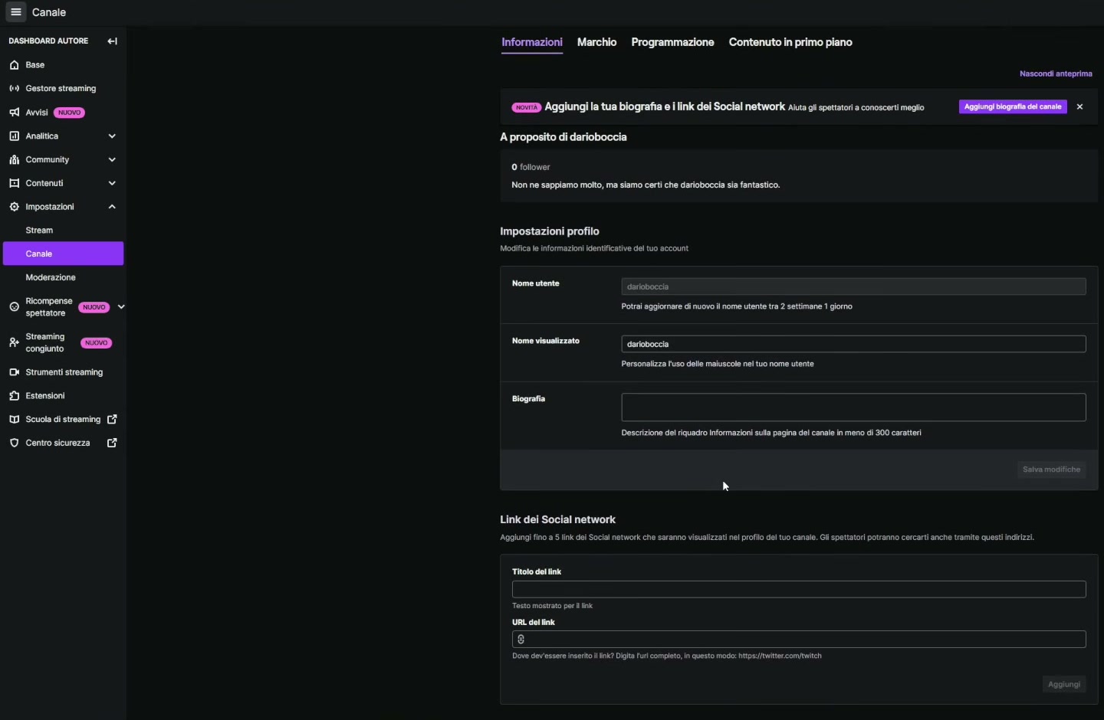Click the Gestore streaming broadcast icon

[x=14, y=89]
